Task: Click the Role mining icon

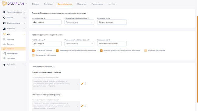Action: pos(4,65)
